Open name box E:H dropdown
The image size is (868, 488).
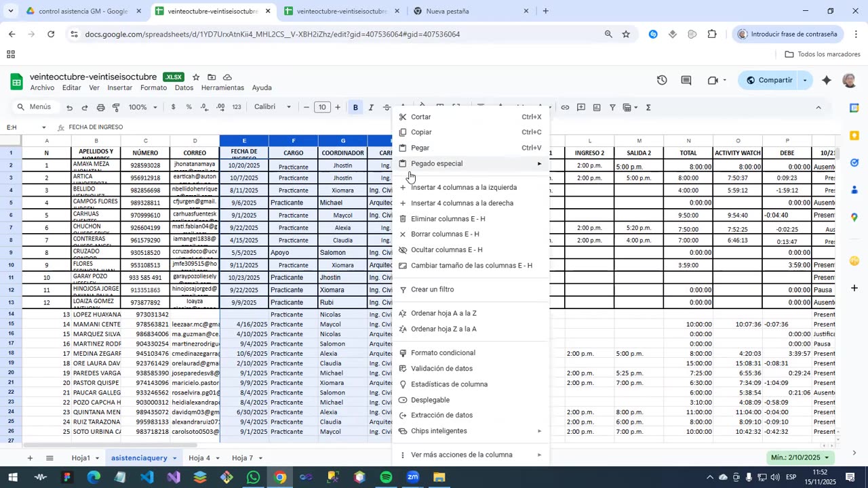(44, 127)
